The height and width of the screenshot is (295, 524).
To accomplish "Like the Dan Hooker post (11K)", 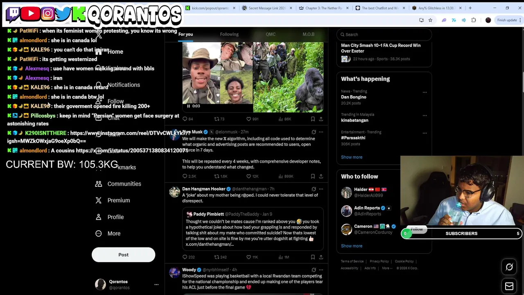I will pos(252,257).
